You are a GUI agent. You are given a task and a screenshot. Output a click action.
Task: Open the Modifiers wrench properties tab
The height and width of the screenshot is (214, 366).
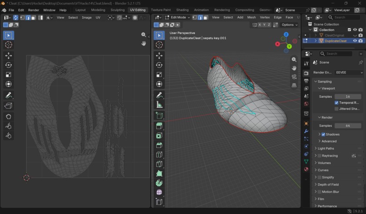tap(306, 131)
